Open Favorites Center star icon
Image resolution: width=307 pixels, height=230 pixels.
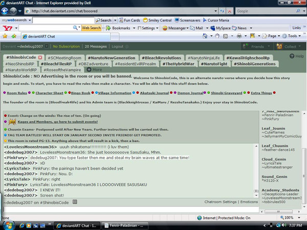5,36
